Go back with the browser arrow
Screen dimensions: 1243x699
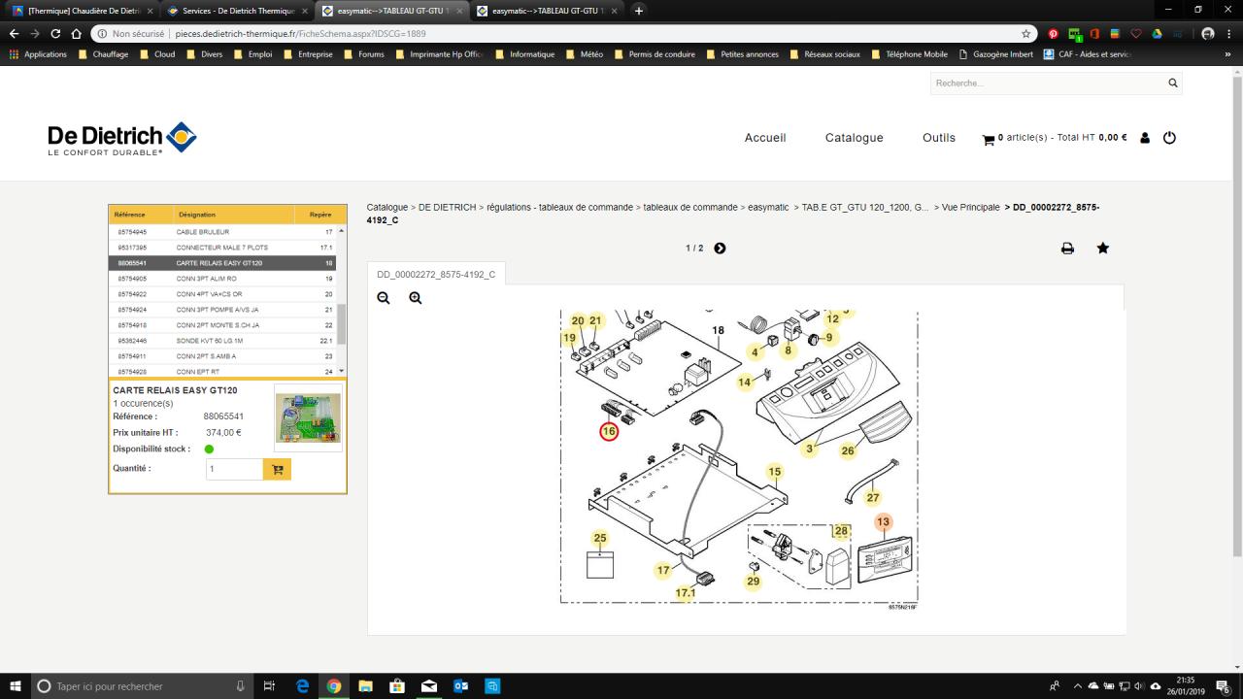pyautogui.click(x=14, y=33)
